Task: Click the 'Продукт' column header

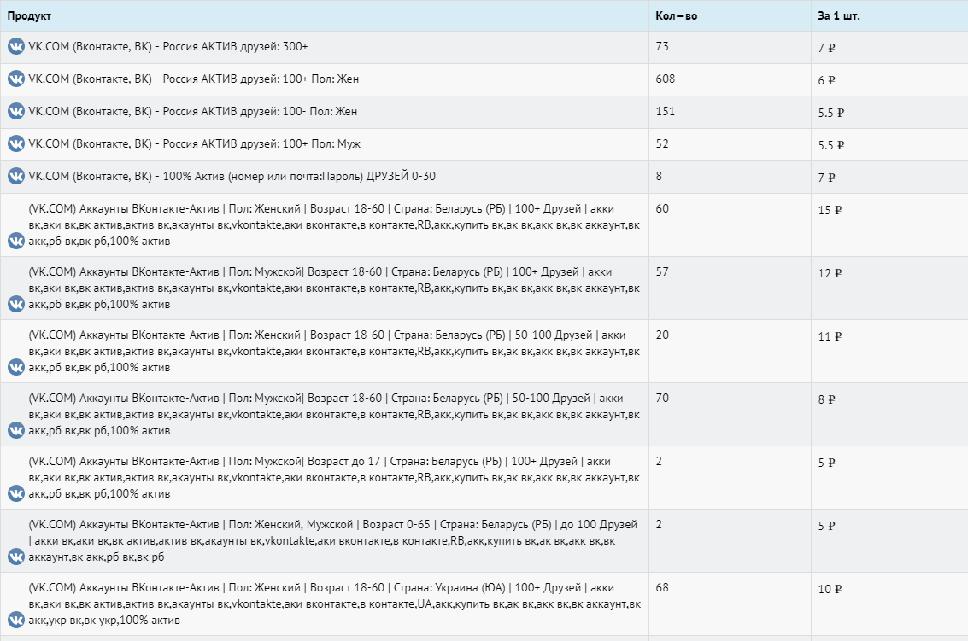Action: [29, 16]
